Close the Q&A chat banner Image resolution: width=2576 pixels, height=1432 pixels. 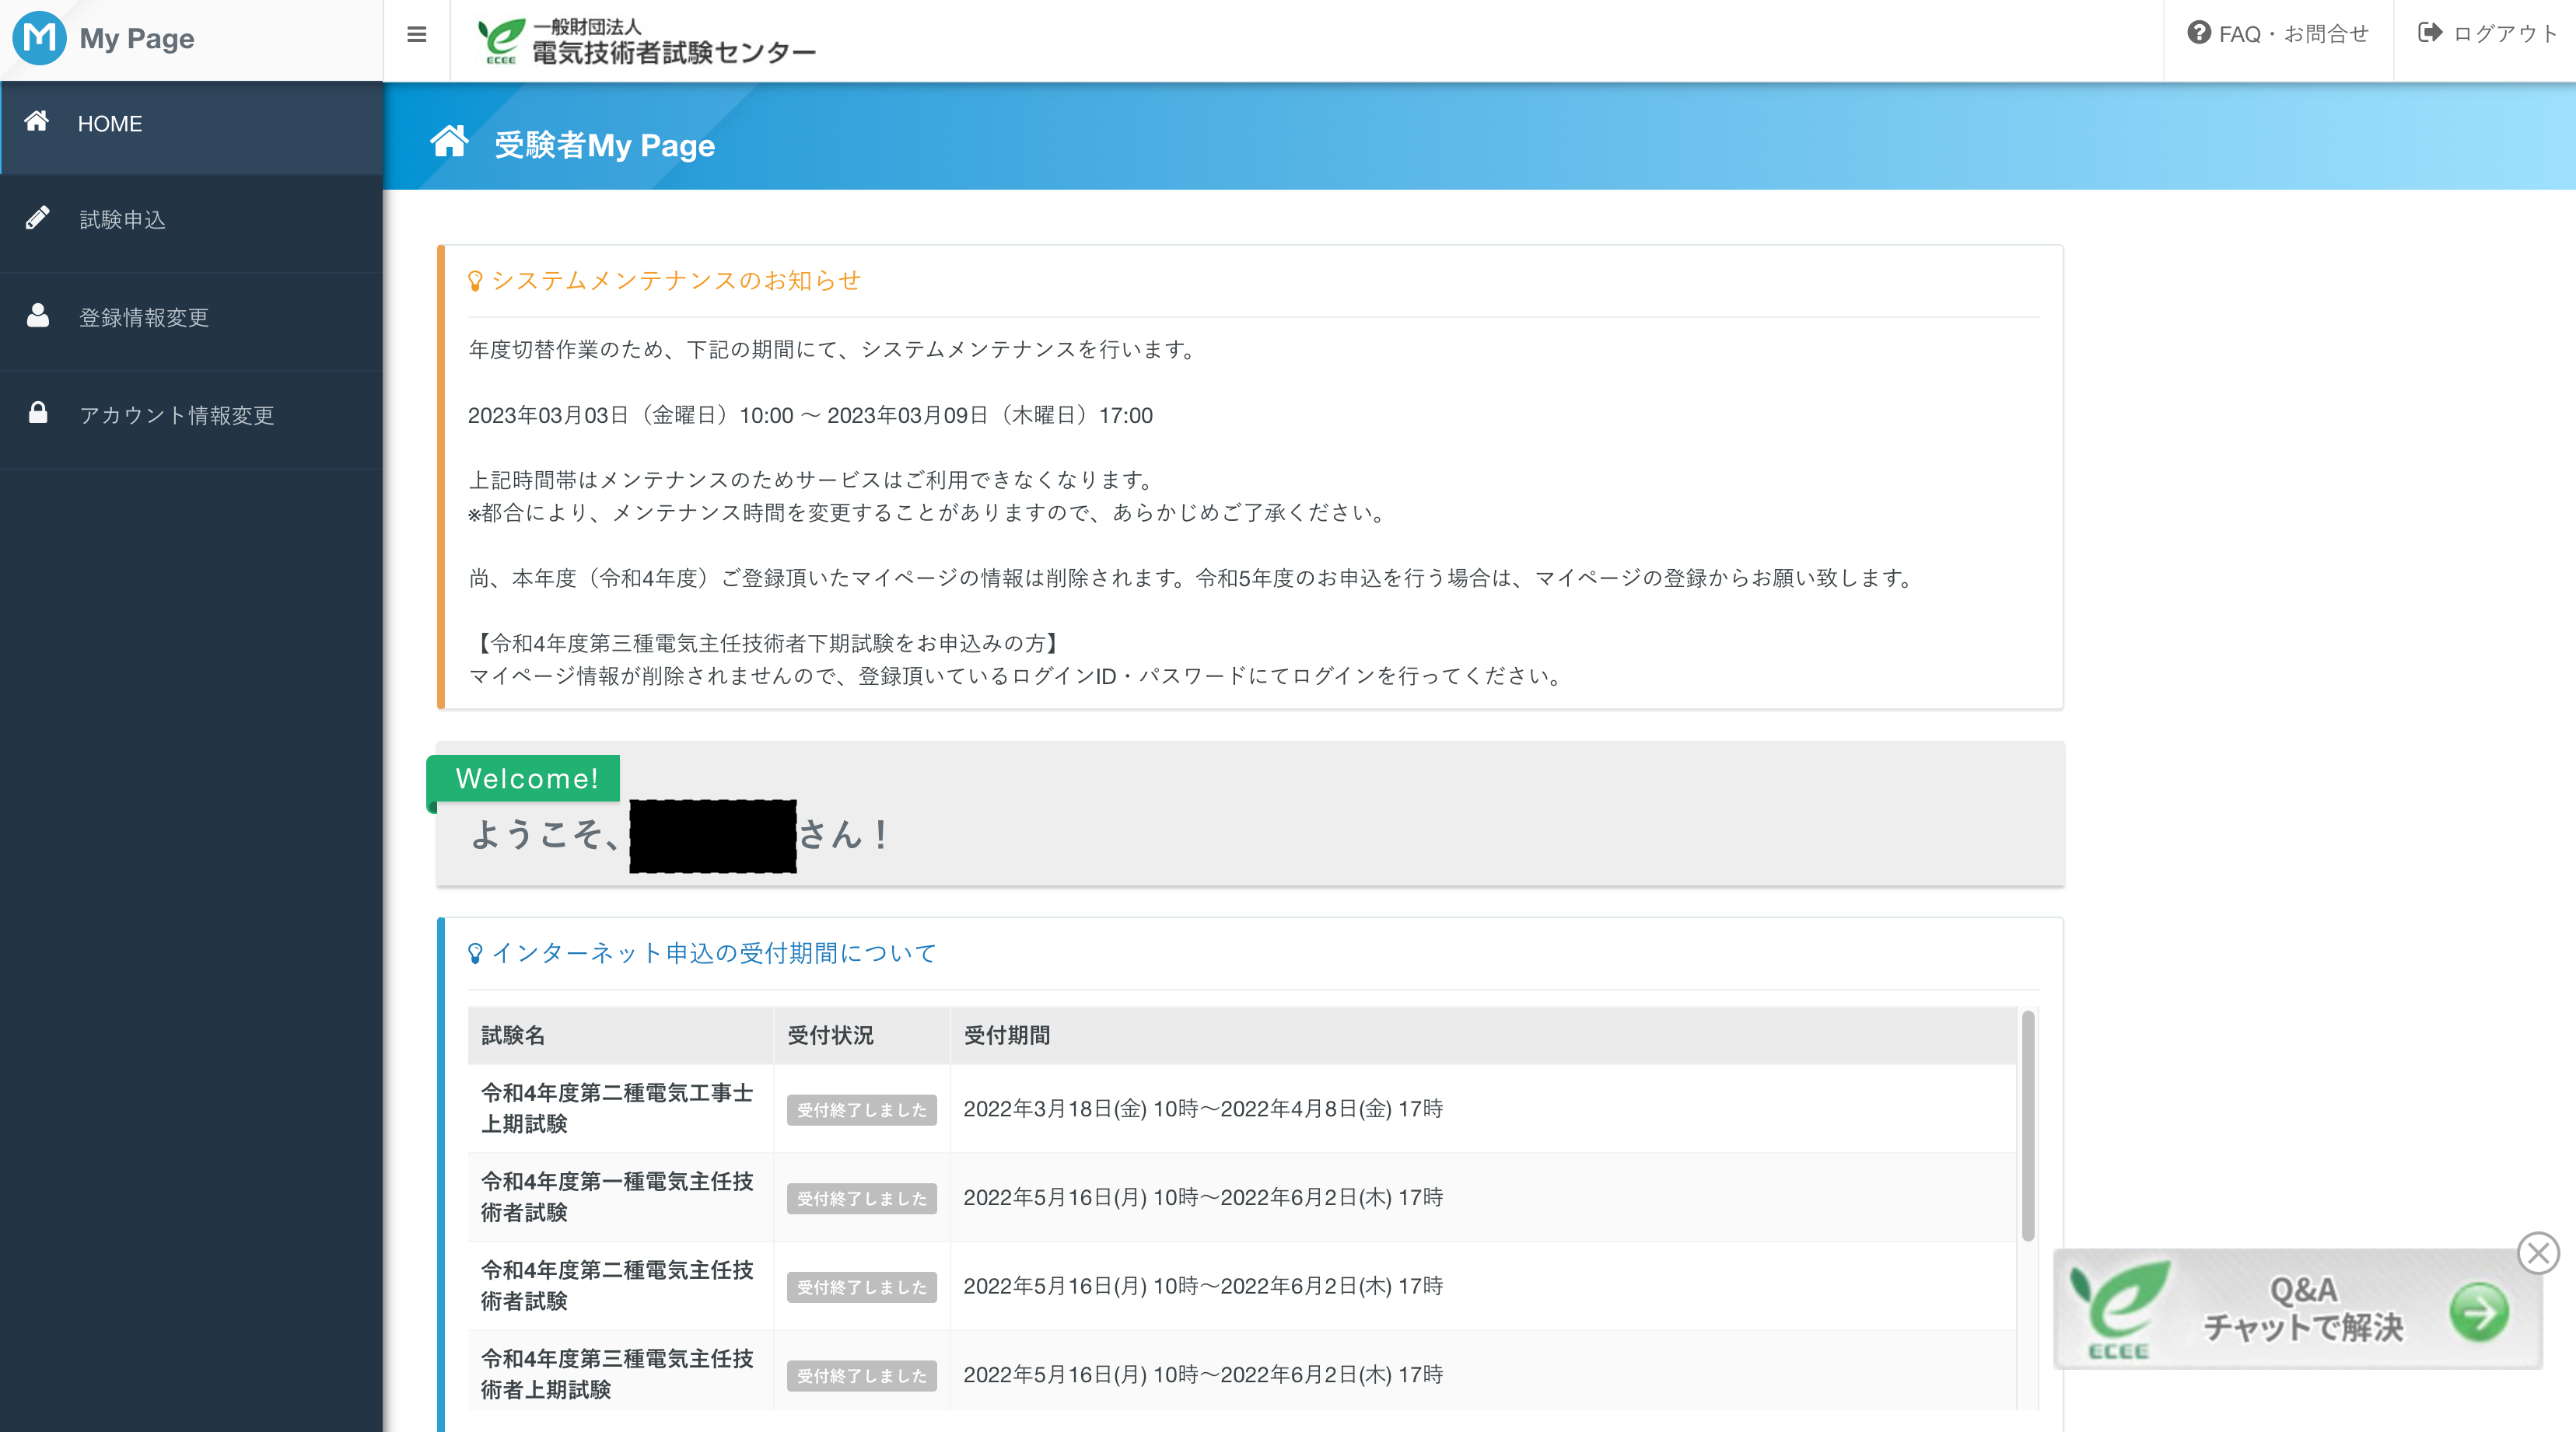[x=2537, y=1253]
